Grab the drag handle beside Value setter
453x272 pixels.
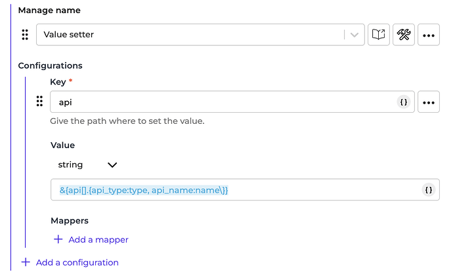click(25, 35)
